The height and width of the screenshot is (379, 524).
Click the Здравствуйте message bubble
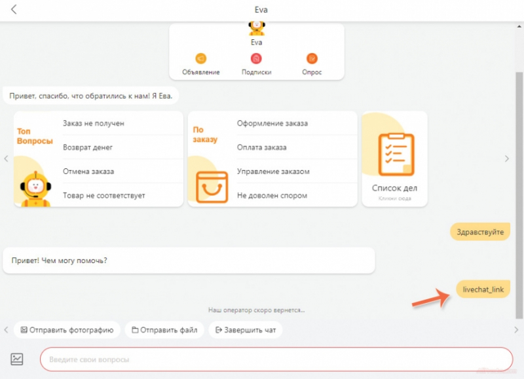pos(480,232)
